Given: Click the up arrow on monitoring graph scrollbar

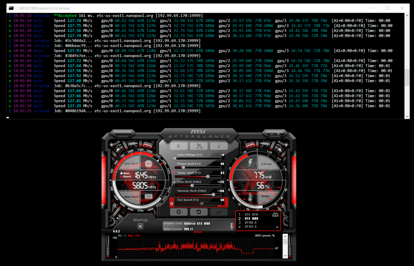Looking at the screenshot, I should (285, 236).
